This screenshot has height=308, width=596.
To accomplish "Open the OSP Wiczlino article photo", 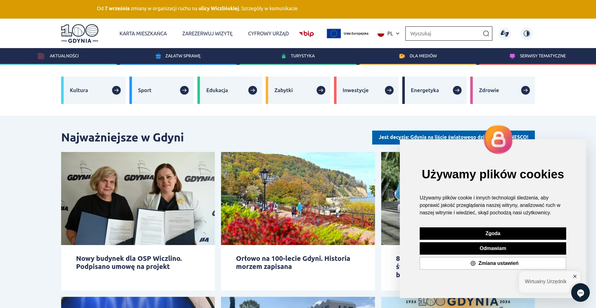I will click(x=138, y=199).
